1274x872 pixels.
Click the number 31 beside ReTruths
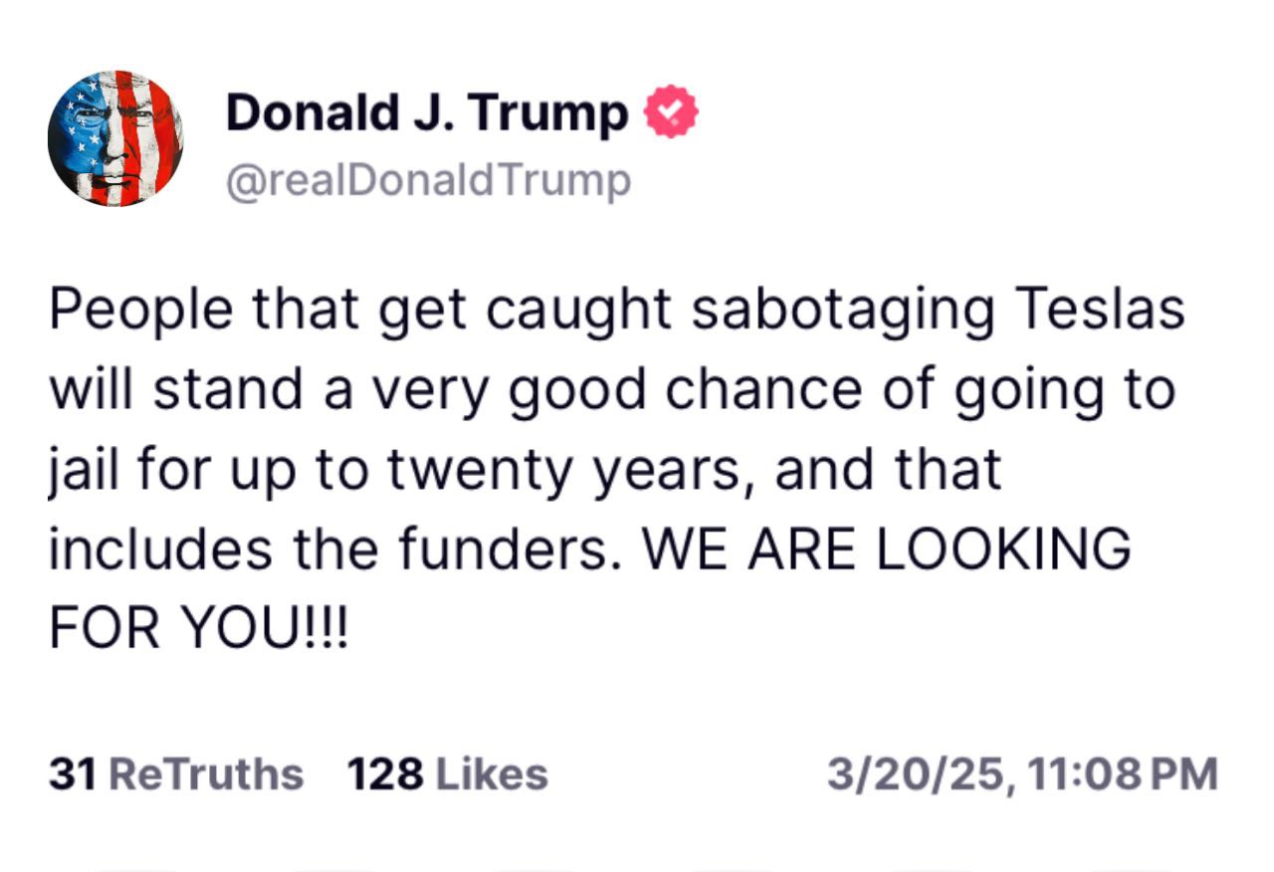click(x=73, y=773)
